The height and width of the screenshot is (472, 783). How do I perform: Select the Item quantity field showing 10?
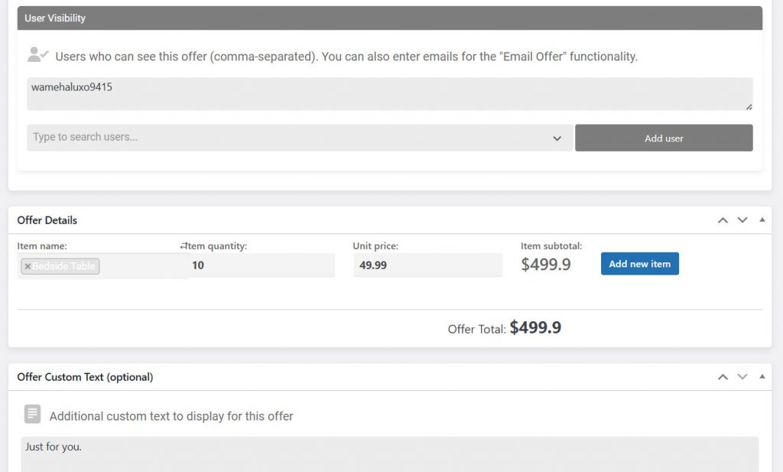point(260,264)
